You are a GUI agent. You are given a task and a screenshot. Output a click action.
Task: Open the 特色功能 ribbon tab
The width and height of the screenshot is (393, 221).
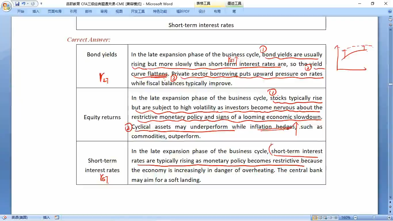tap(160, 12)
